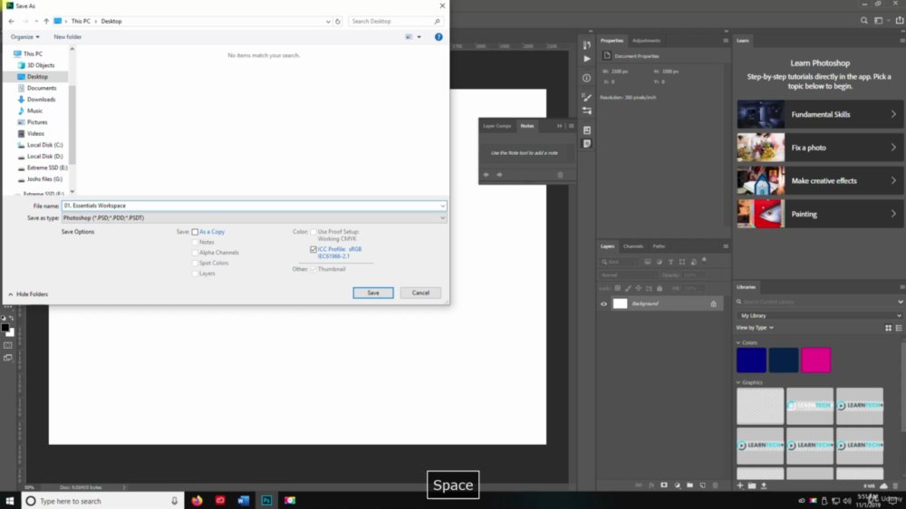Create a new layer icon

tap(703, 485)
